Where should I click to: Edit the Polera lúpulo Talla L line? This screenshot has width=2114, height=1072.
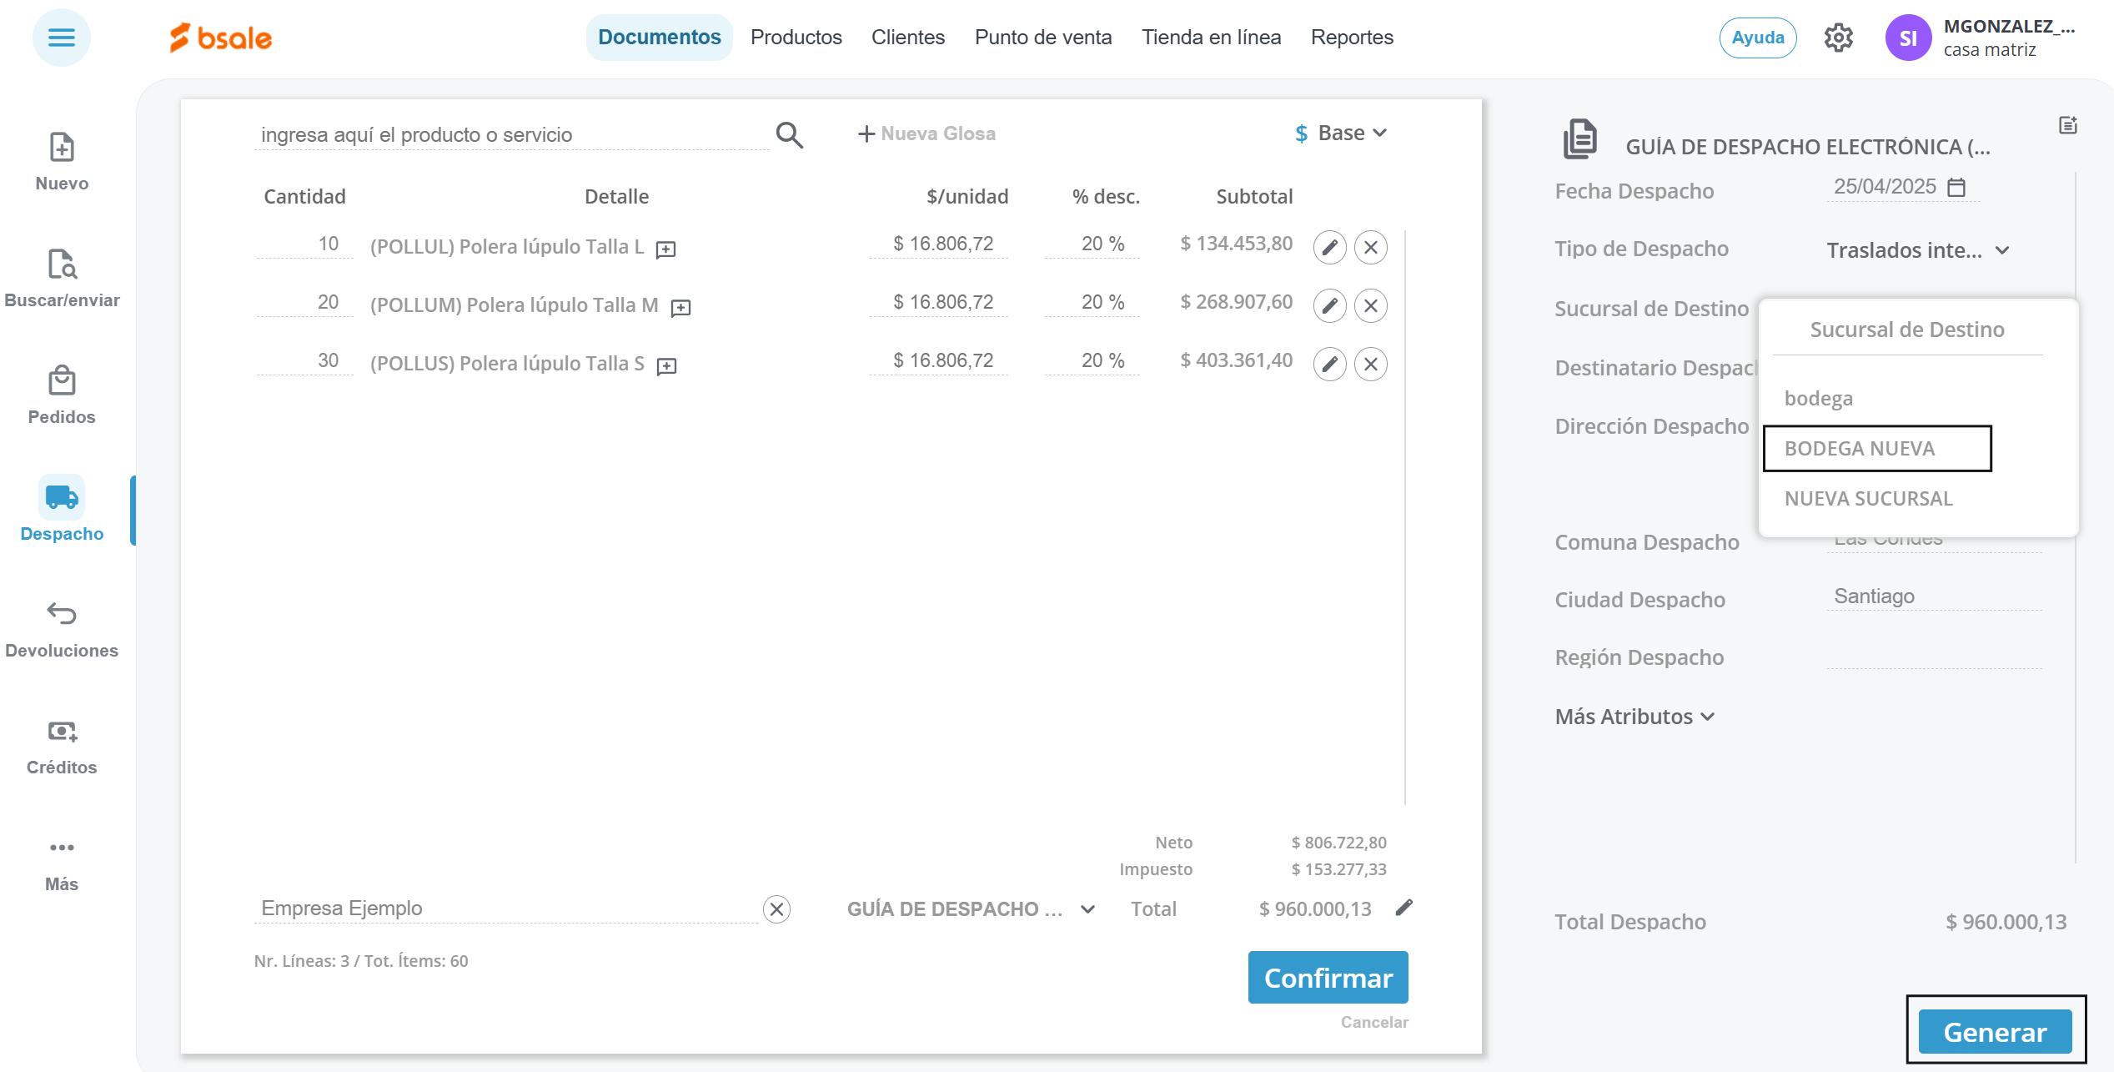click(1329, 248)
